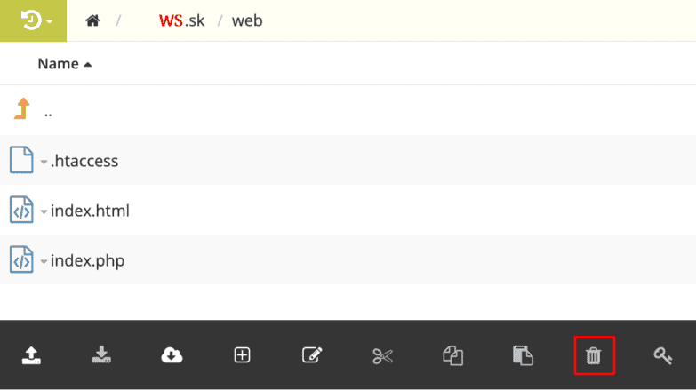Navigate up using the orange arrow
The width and height of the screenshot is (696, 390).
(22, 108)
